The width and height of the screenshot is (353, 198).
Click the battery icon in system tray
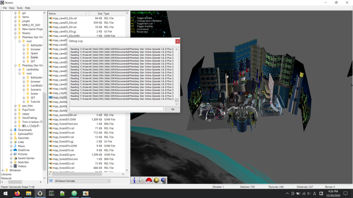tap(298, 194)
